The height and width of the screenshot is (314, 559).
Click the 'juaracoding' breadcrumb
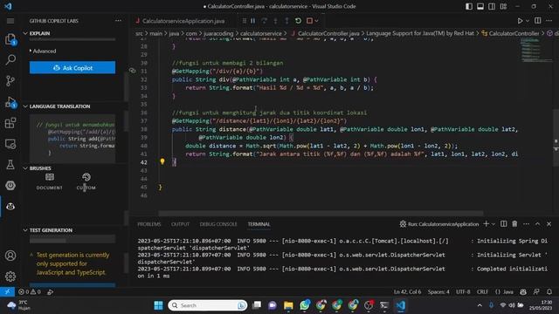[218, 33]
